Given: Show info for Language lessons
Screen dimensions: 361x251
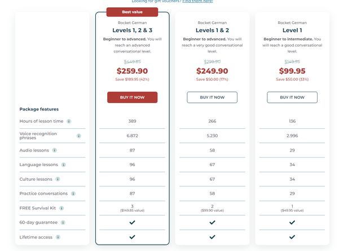Looking at the screenshot, I should pos(63,165).
